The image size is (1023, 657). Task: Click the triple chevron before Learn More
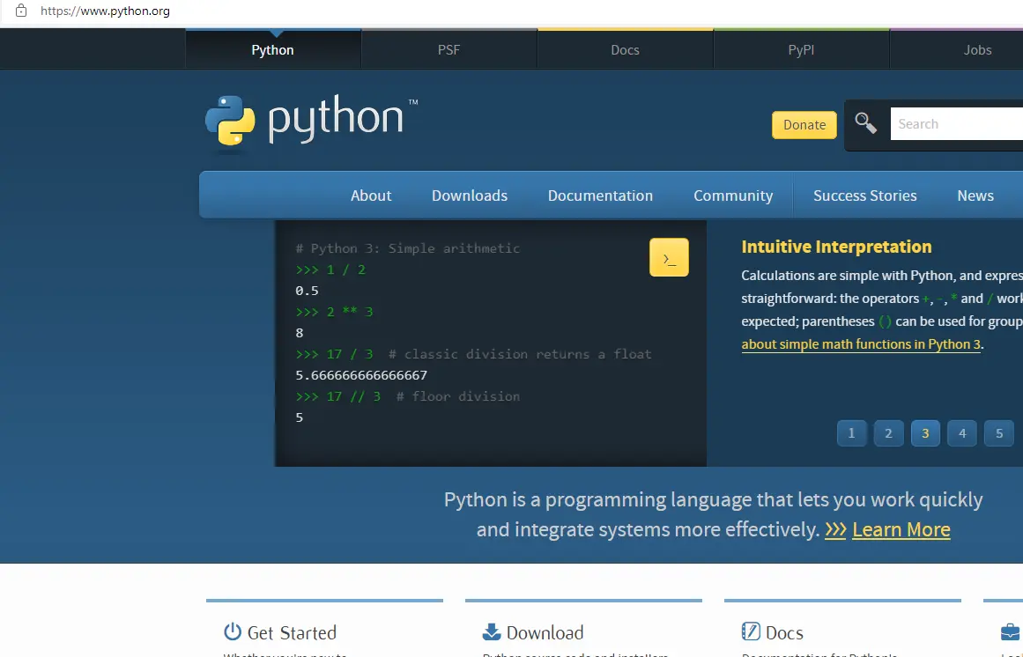click(835, 529)
